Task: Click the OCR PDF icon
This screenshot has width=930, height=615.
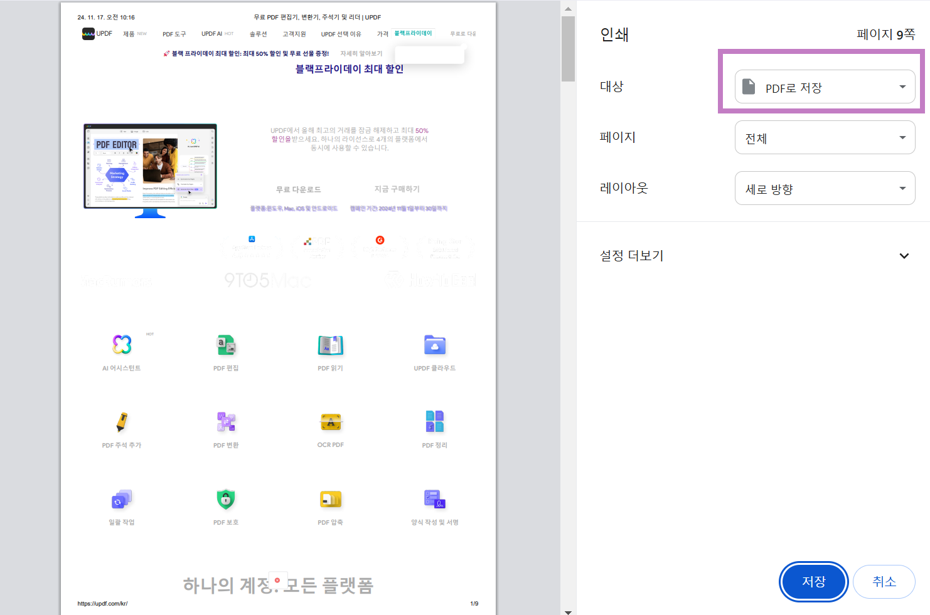Action: [331, 422]
